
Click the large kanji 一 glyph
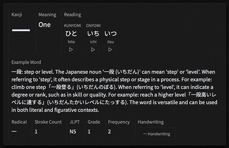21,30
